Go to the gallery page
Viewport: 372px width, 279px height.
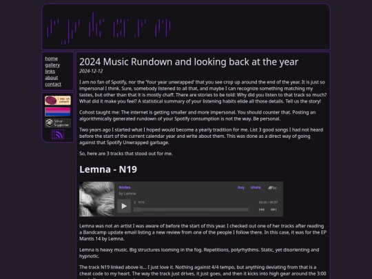click(52, 65)
